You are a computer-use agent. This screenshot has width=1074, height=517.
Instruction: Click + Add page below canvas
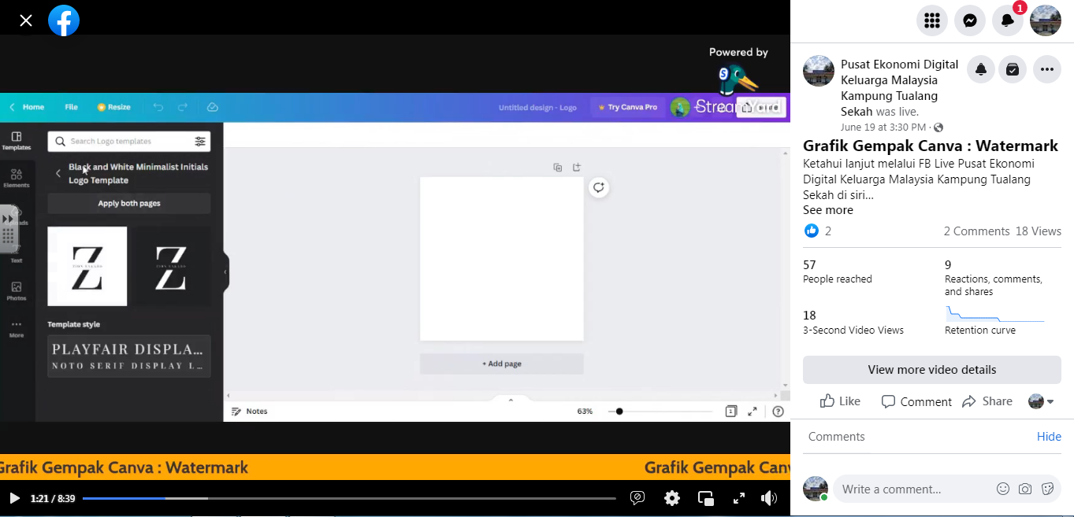click(x=502, y=364)
